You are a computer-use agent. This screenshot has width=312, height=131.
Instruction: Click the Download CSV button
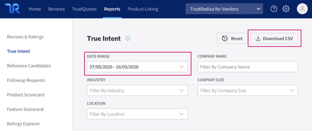coord(274,38)
